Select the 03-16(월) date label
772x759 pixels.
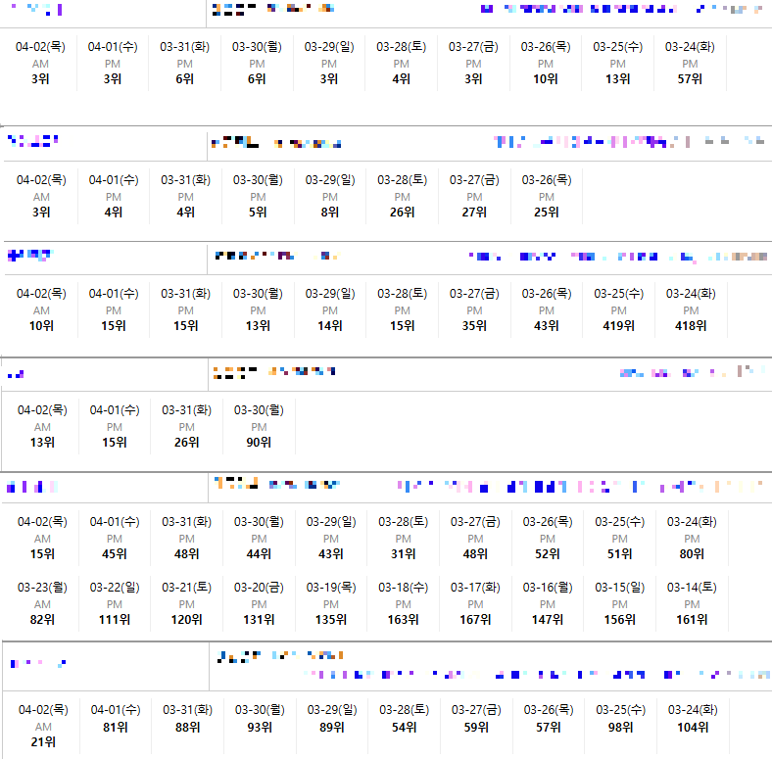pyautogui.click(x=548, y=588)
